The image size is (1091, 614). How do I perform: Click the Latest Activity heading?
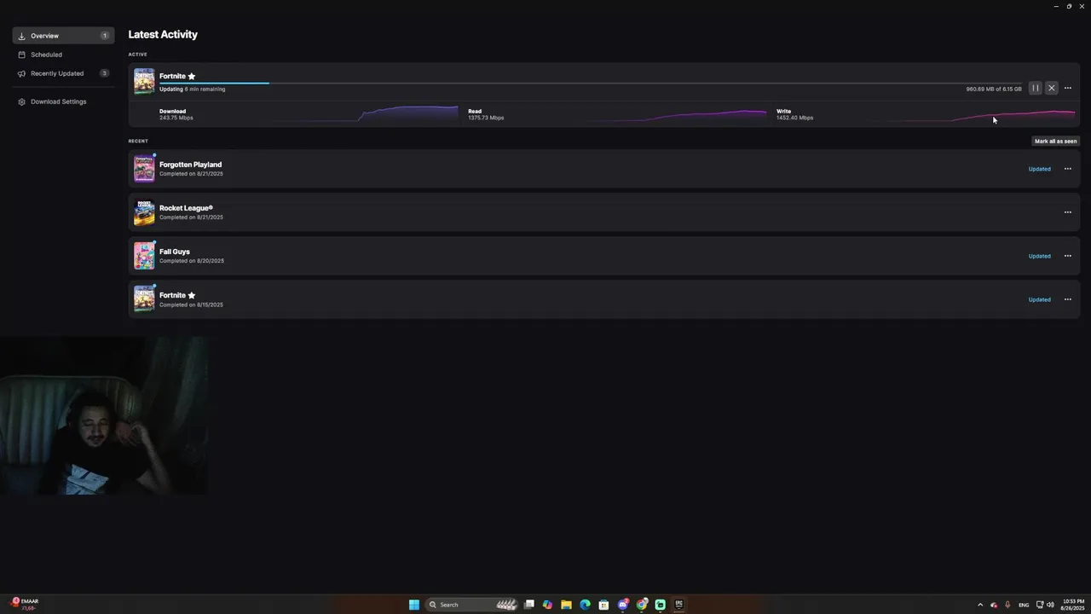click(163, 34)
